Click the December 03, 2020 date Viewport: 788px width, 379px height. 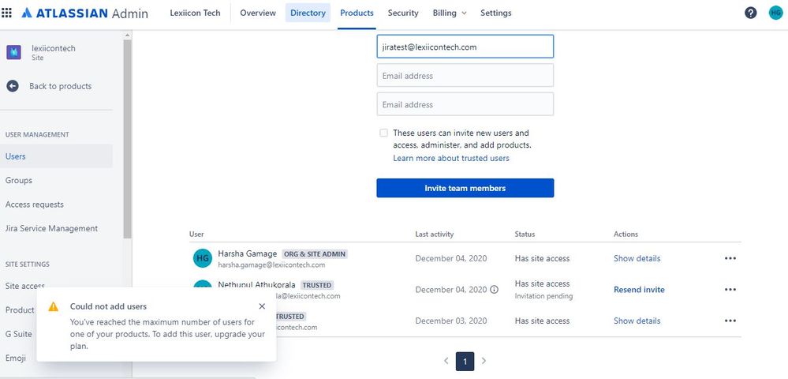450,321
